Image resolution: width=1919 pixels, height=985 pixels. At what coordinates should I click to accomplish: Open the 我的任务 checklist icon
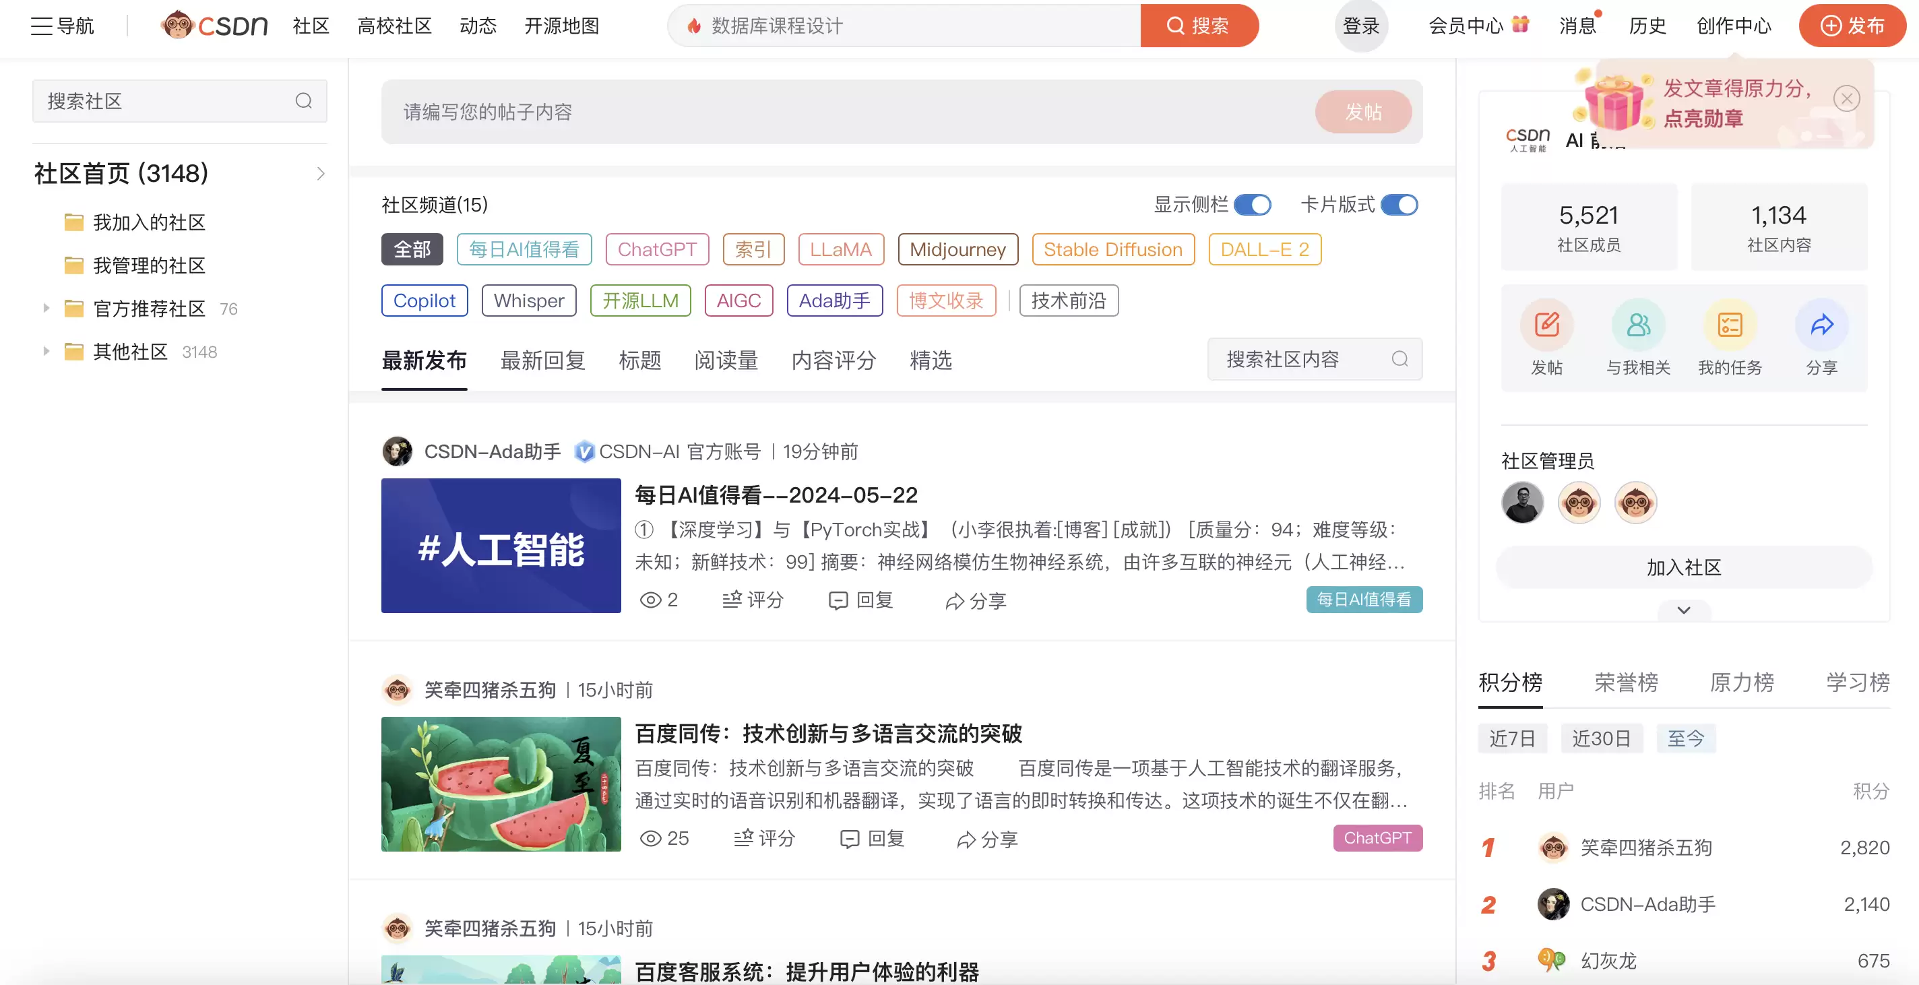coord(1730,325)
